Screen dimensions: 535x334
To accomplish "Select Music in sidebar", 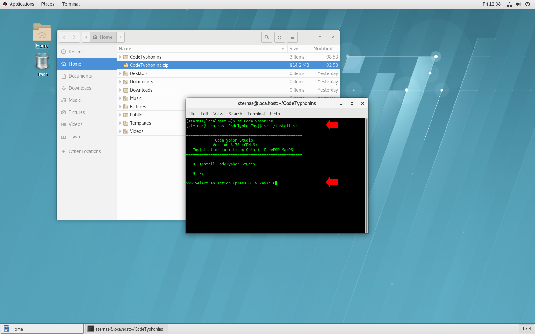I will click(87, 100).
